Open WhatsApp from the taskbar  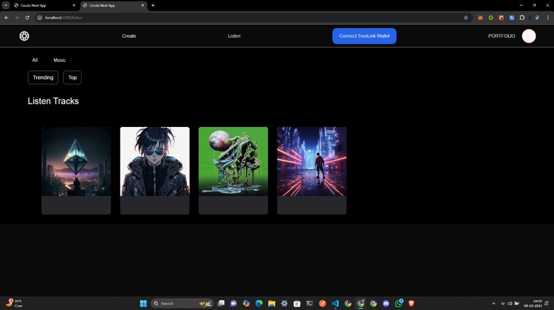[399, 303]
